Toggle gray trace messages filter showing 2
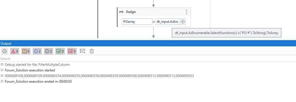Image resolution: width=296 pixels, height=102 pixels. pos(49,51)
